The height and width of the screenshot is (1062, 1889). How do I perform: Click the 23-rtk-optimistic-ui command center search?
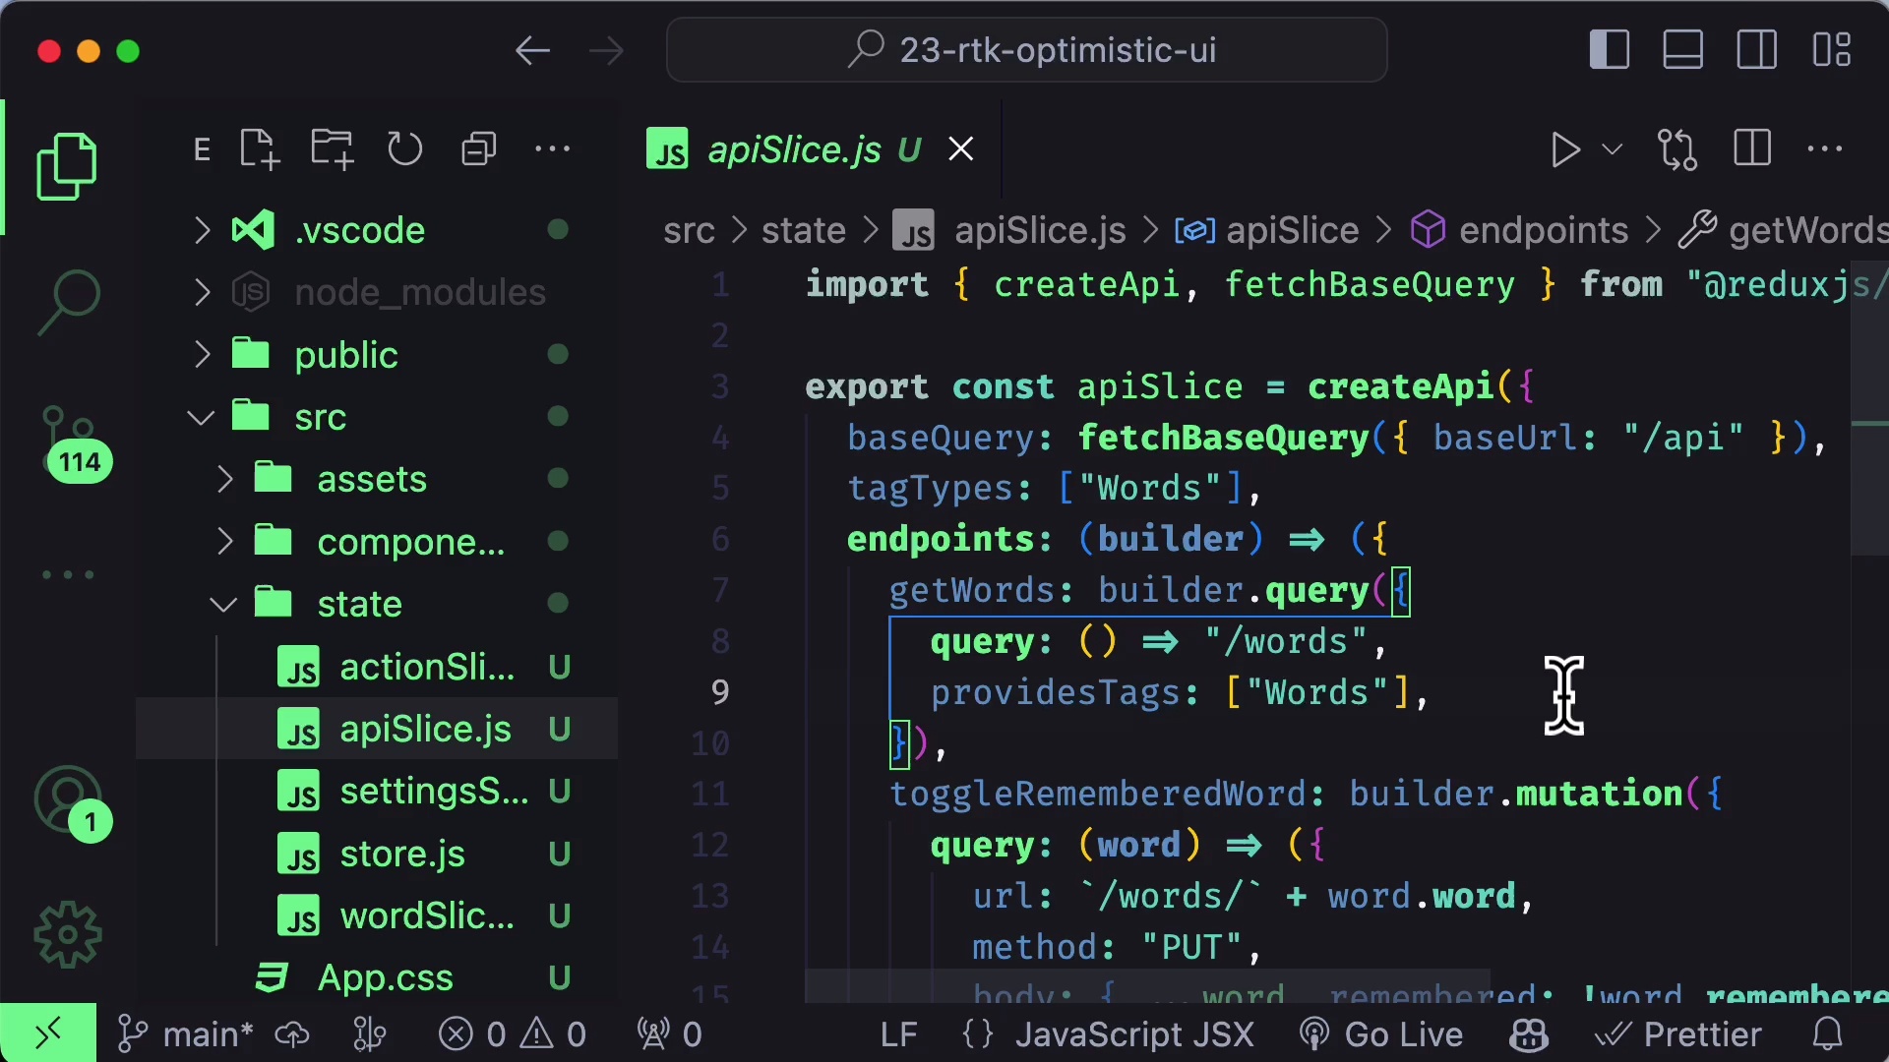pyautogui.click(x=1027, y=50)
